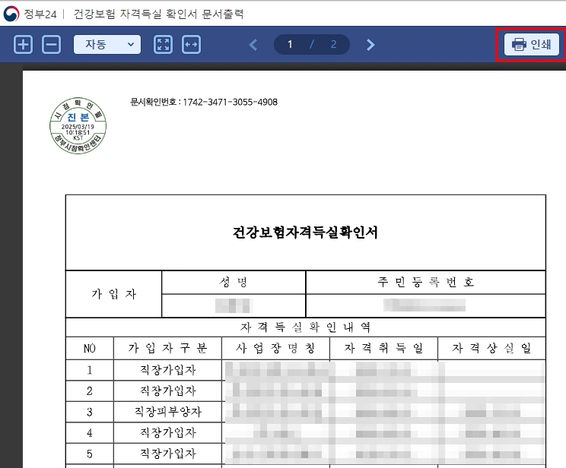Click the 자격득실확인내역 section heading
This screenshot has width=566, height=468.
click(x=305, y=327)
